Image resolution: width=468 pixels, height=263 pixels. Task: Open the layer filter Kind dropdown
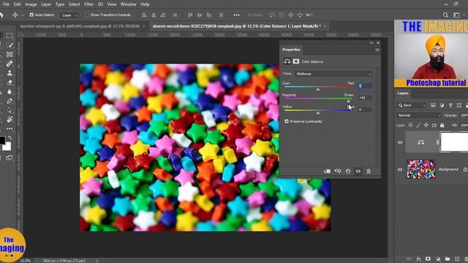click(x=412, y=105)
